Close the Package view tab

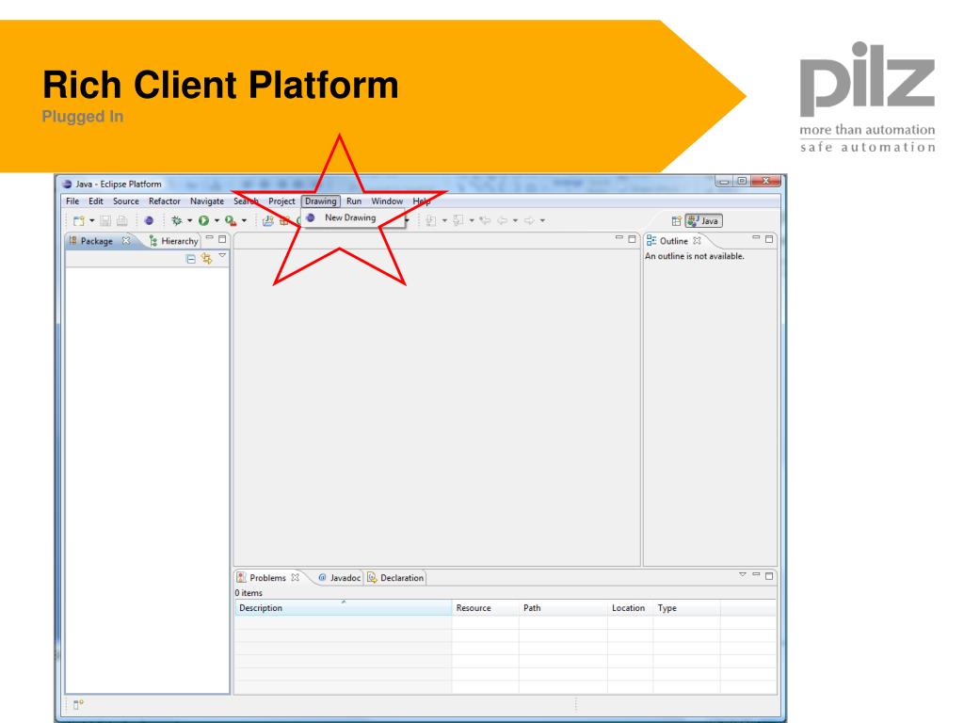coord(126,240)
